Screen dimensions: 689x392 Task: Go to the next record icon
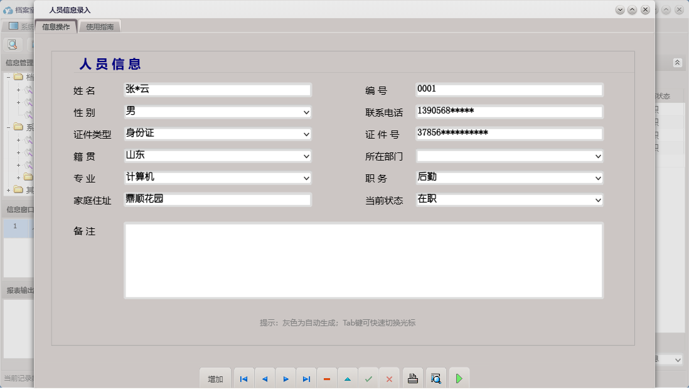point(286,378)
